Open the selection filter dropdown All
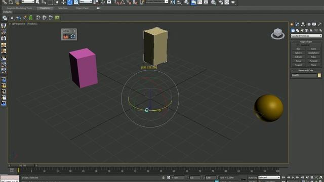The width and height of the screenshot is (324, 182). pyautogui.click(x=28, y=2)
